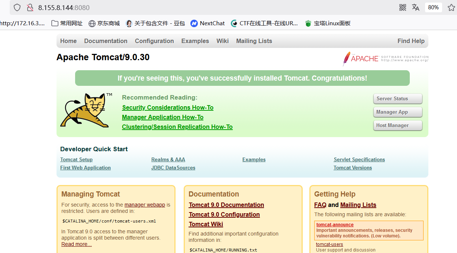457x253 pixels.
Task: Open the First Web Application link
Action: 86,168
